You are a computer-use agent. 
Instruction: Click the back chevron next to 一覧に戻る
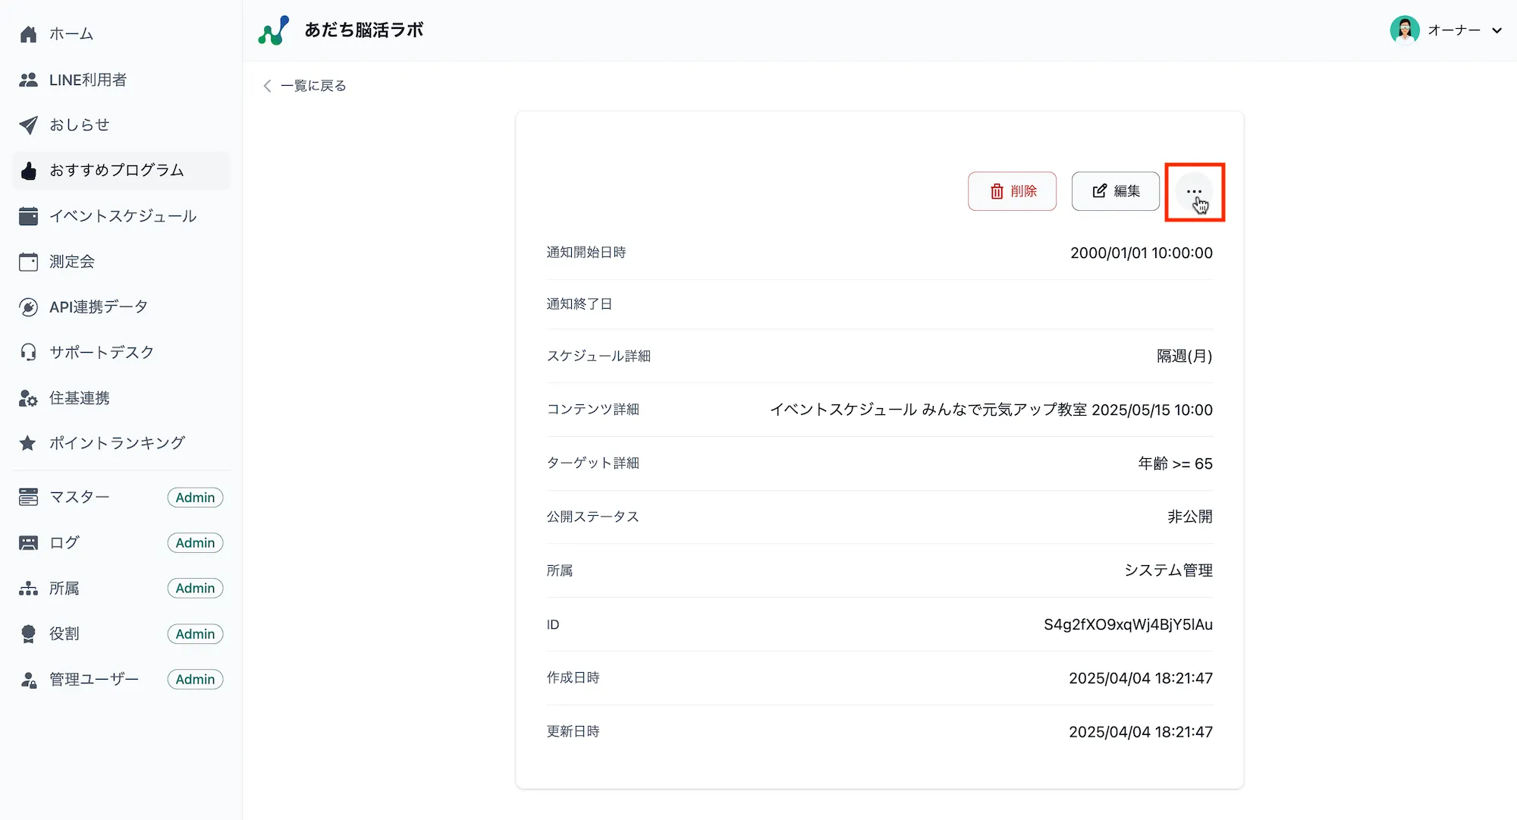[x=267, y=86]
